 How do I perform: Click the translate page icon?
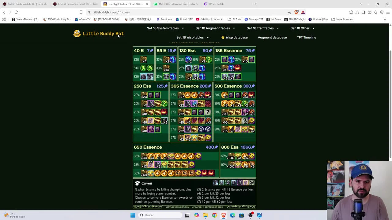289,12
